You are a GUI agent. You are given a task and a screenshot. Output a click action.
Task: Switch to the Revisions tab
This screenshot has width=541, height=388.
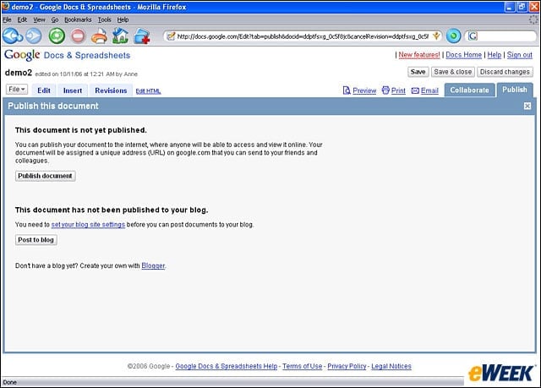tap(111, 90)
